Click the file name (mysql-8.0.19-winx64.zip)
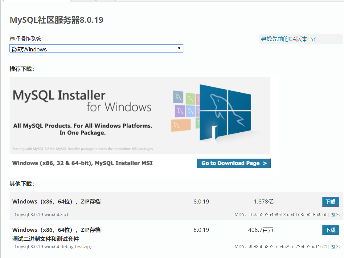Screen dimensions: 344x258 point(41,215)
